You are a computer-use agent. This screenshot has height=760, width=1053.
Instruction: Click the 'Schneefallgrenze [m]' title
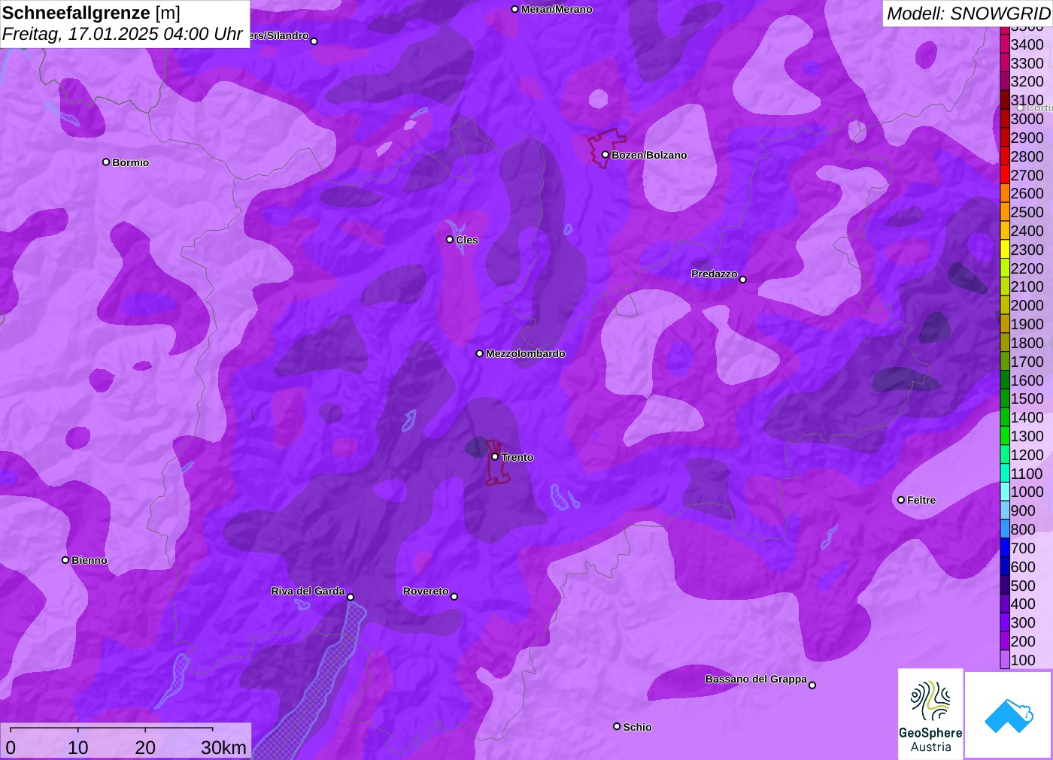tap(91, 13)
